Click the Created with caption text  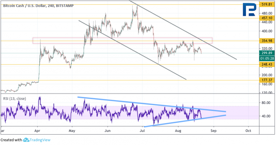tap(11, 140)
